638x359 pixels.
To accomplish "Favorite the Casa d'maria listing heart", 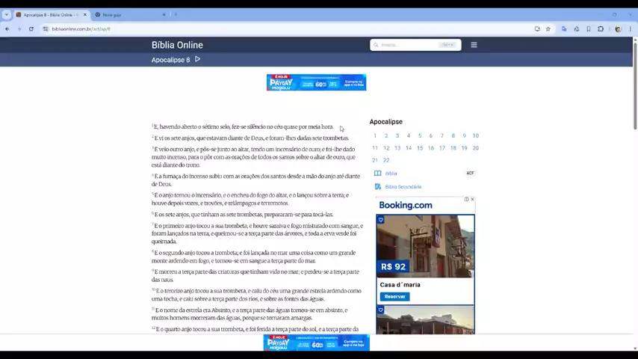I will coord(381,220).
